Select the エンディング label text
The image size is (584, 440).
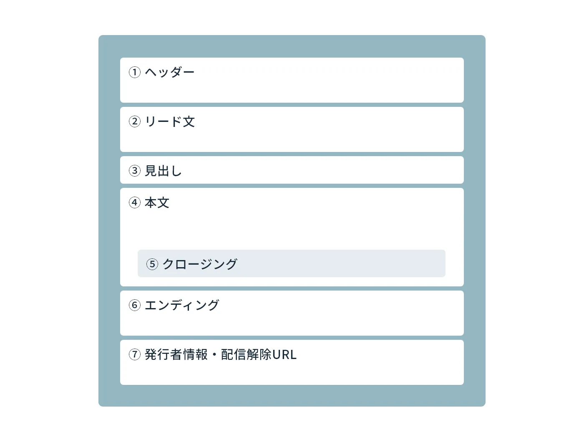tap(182, 305)
